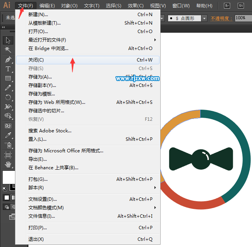Screen dimensions: 252x247
Task: Select the Shape Builder tool
Action: (x=8, y=116)
